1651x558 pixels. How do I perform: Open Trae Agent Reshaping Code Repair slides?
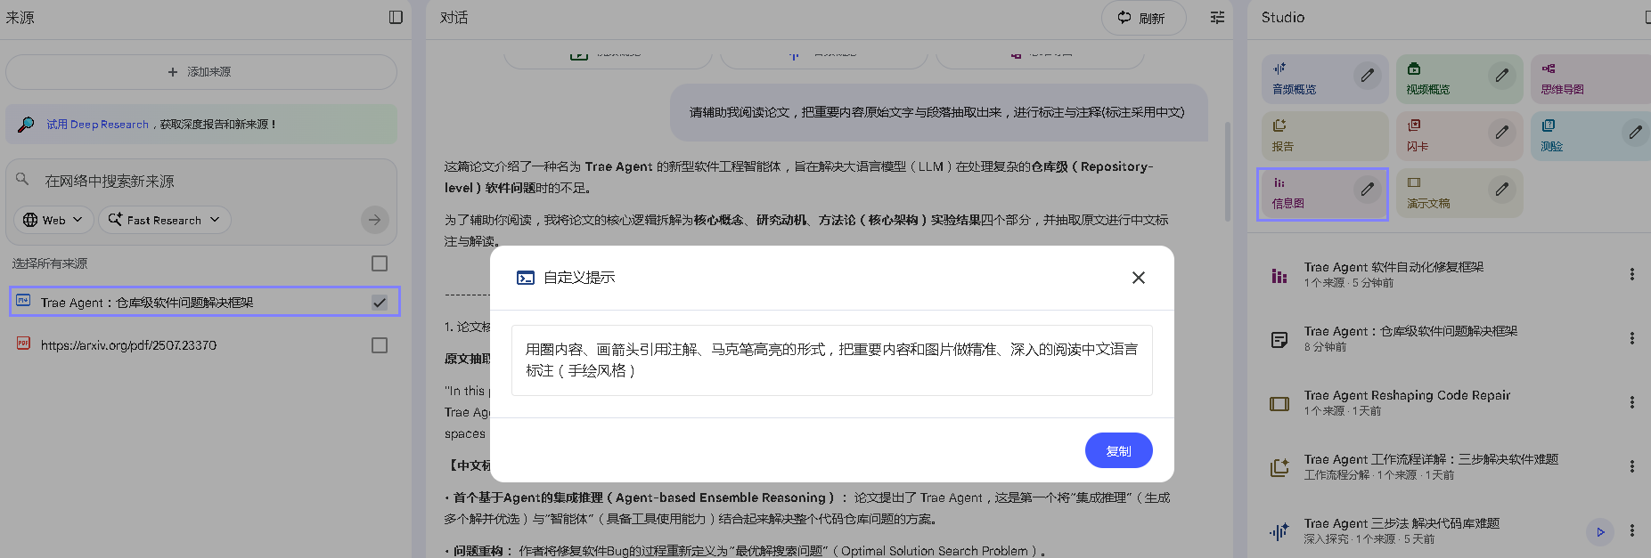[x=1407, y=402]
